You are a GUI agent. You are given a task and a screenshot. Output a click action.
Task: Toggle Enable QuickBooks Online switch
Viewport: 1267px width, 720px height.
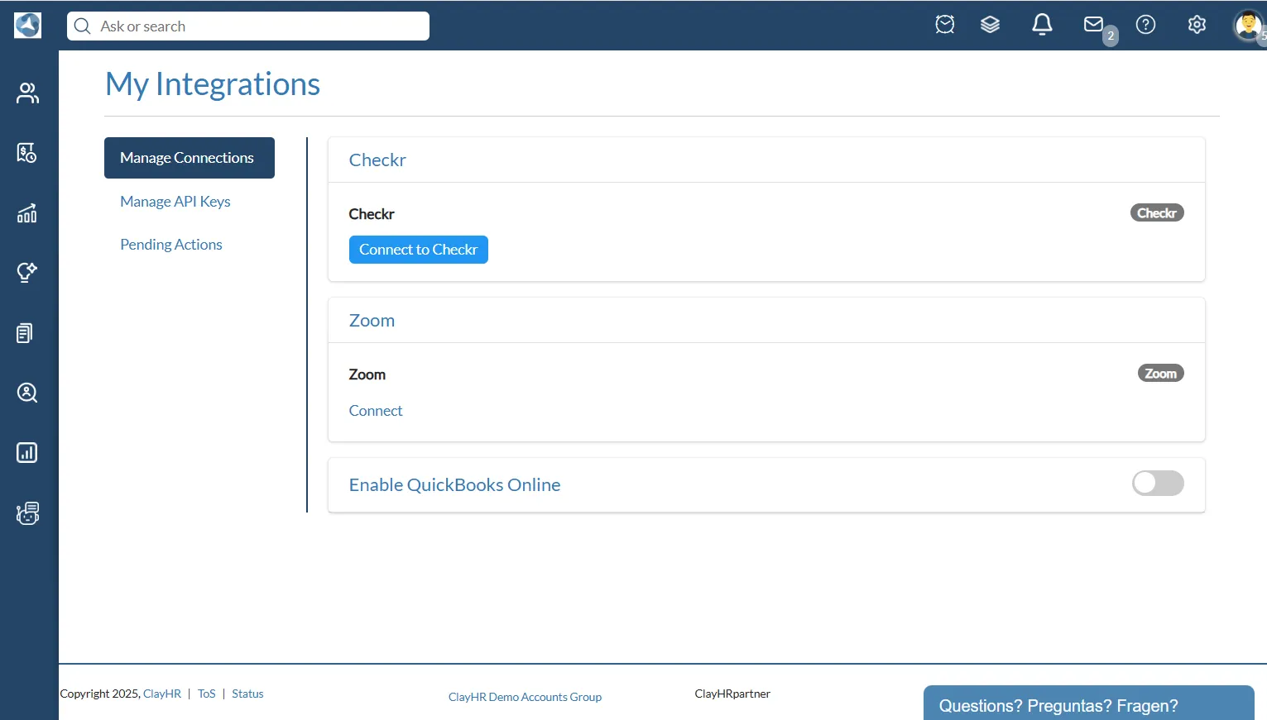[x=1158, y=484]
